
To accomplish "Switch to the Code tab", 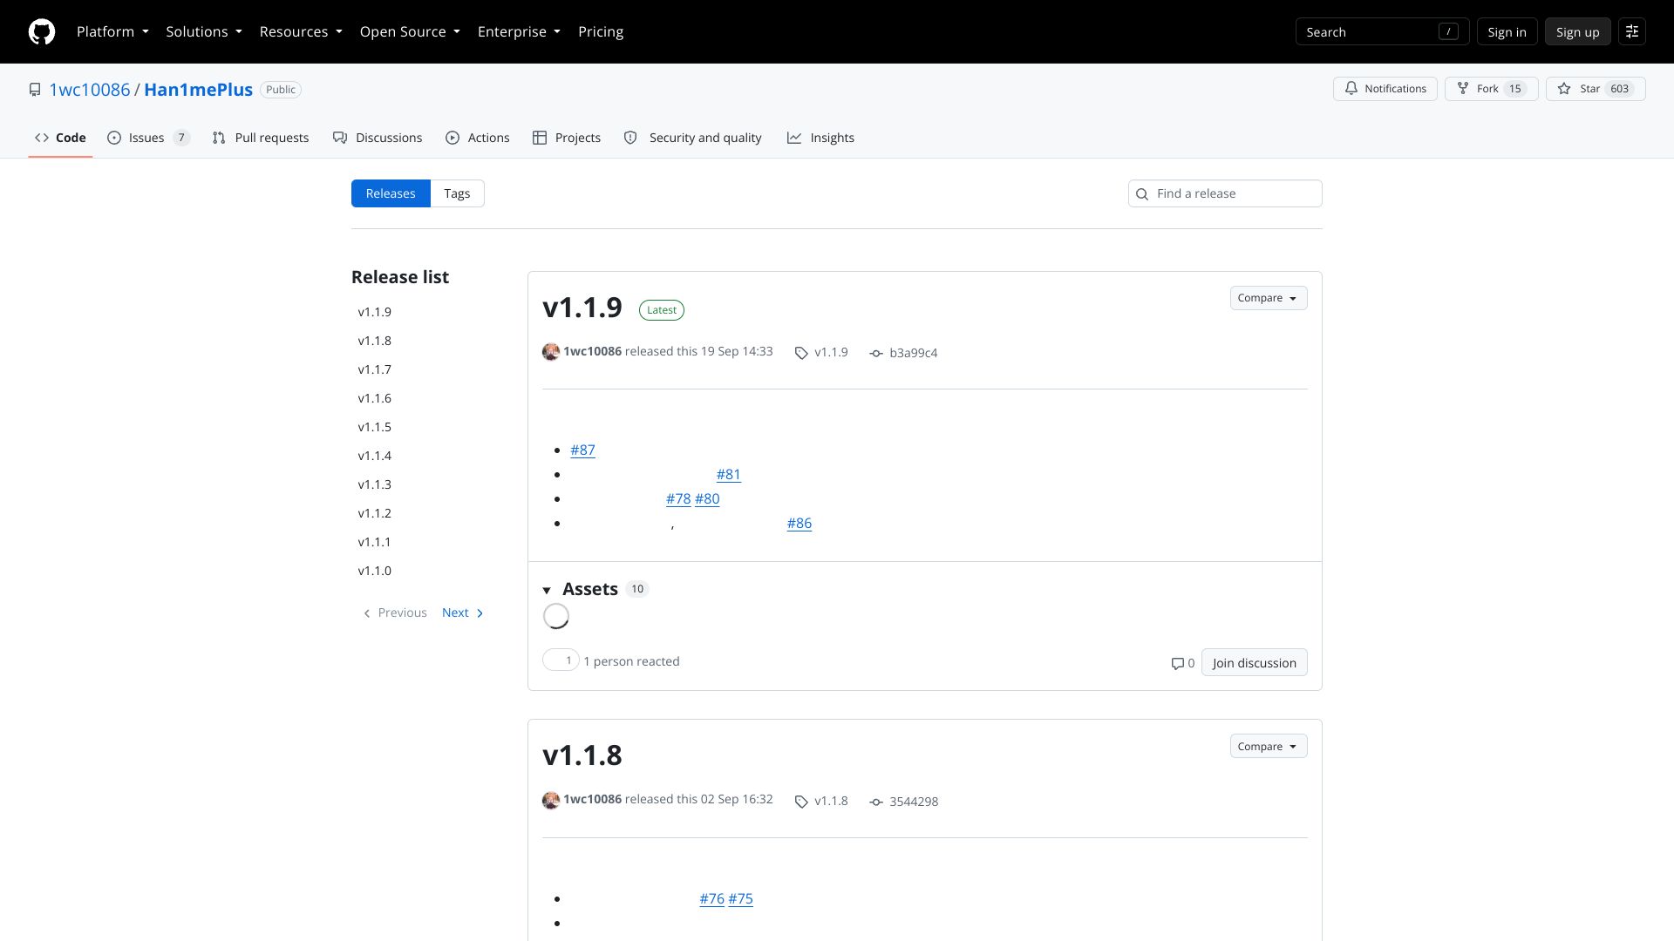I will tap(60, 138).
